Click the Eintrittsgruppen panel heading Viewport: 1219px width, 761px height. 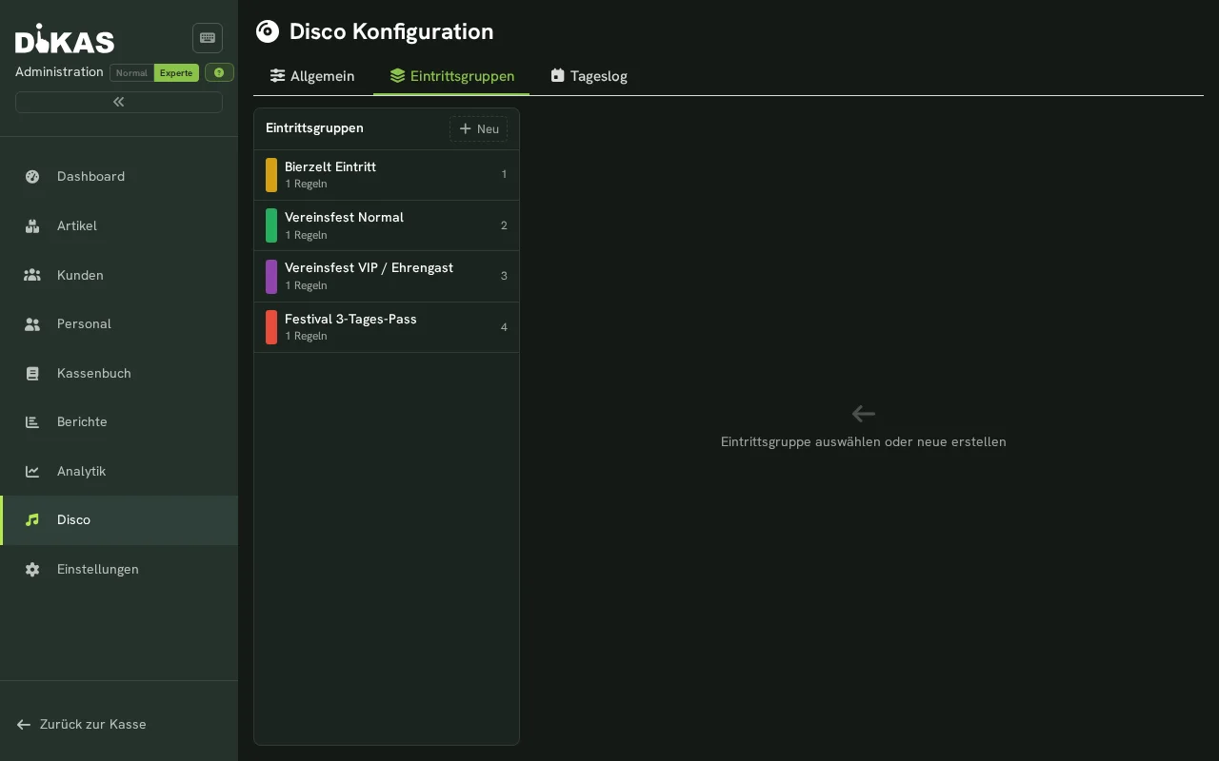pyautogui.click(x=314, y=127)
